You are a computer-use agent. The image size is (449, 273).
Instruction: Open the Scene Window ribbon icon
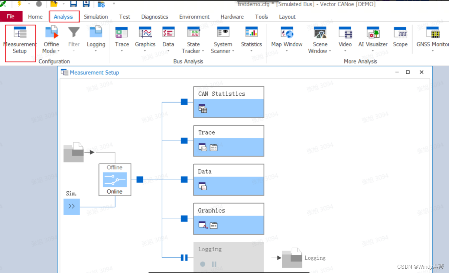coord(320,32)
